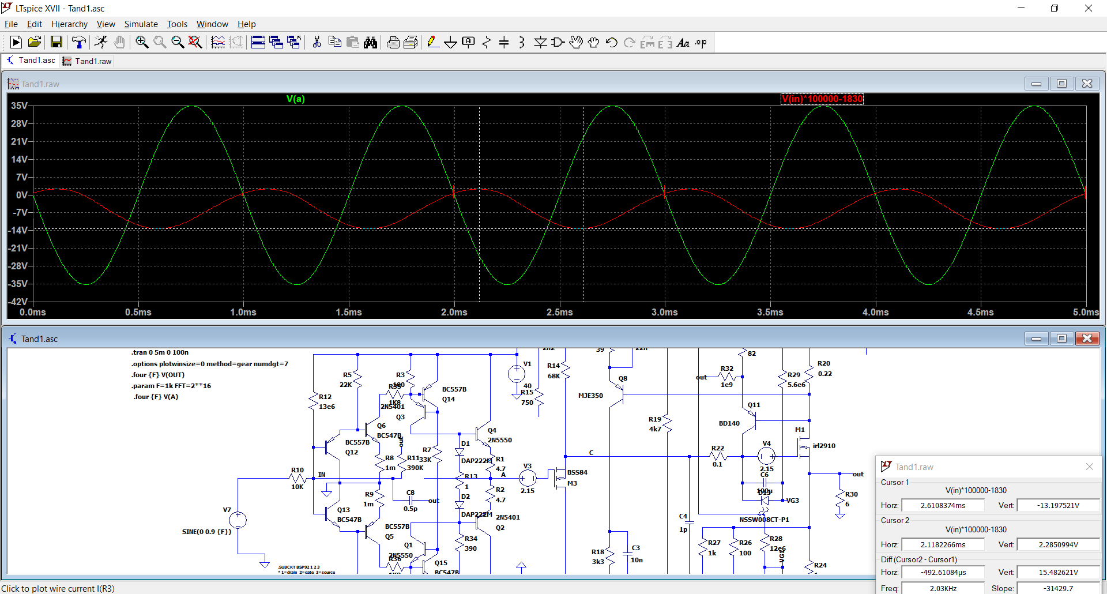The width and height of the screenshot is (1107, 594).
Task: Click the Print Setup icon
Action: click(411, 42)
